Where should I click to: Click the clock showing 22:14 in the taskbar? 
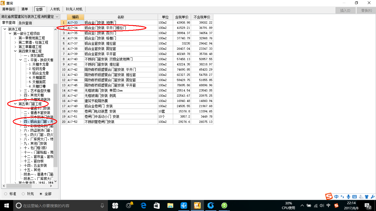click(352, 206)
